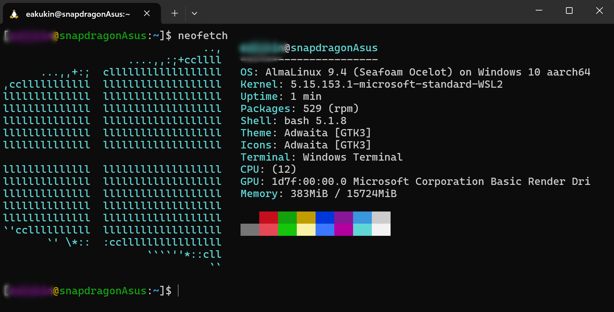Click the 'Packages: 529 (rpm)' line
Viewport: 614px width, 312px height.
point(299,108)
